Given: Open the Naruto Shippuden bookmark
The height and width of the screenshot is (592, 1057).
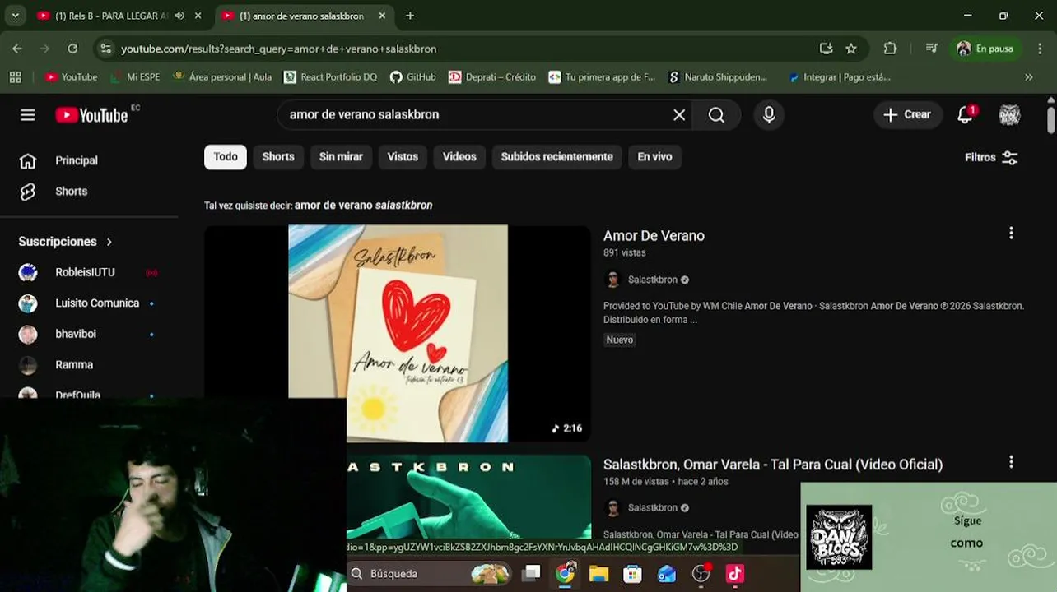Looking at the screenshot, I should [719, 77].
